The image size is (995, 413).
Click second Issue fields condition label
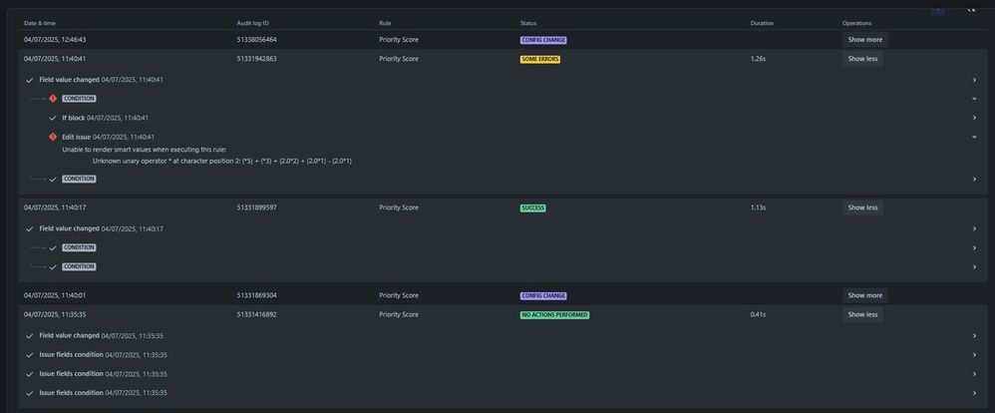[x=71, y=374]
